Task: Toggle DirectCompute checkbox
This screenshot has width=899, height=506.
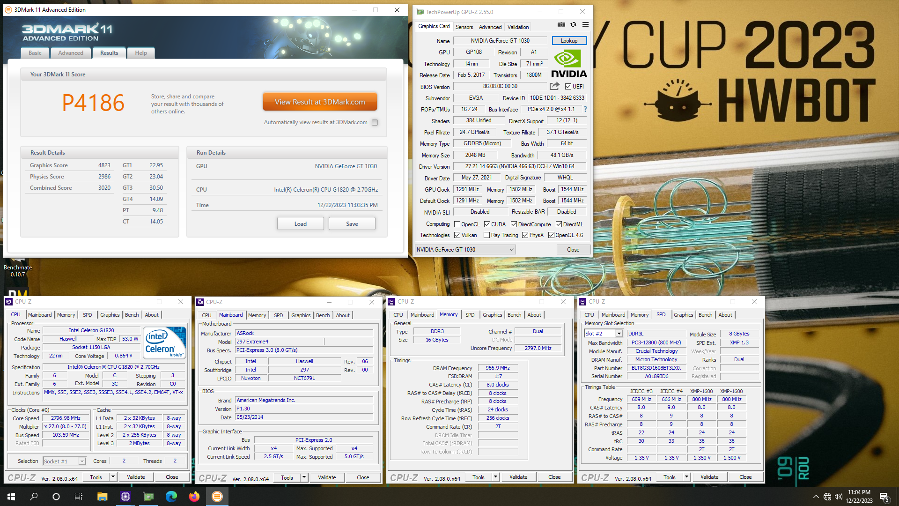Action: (514, 224)
